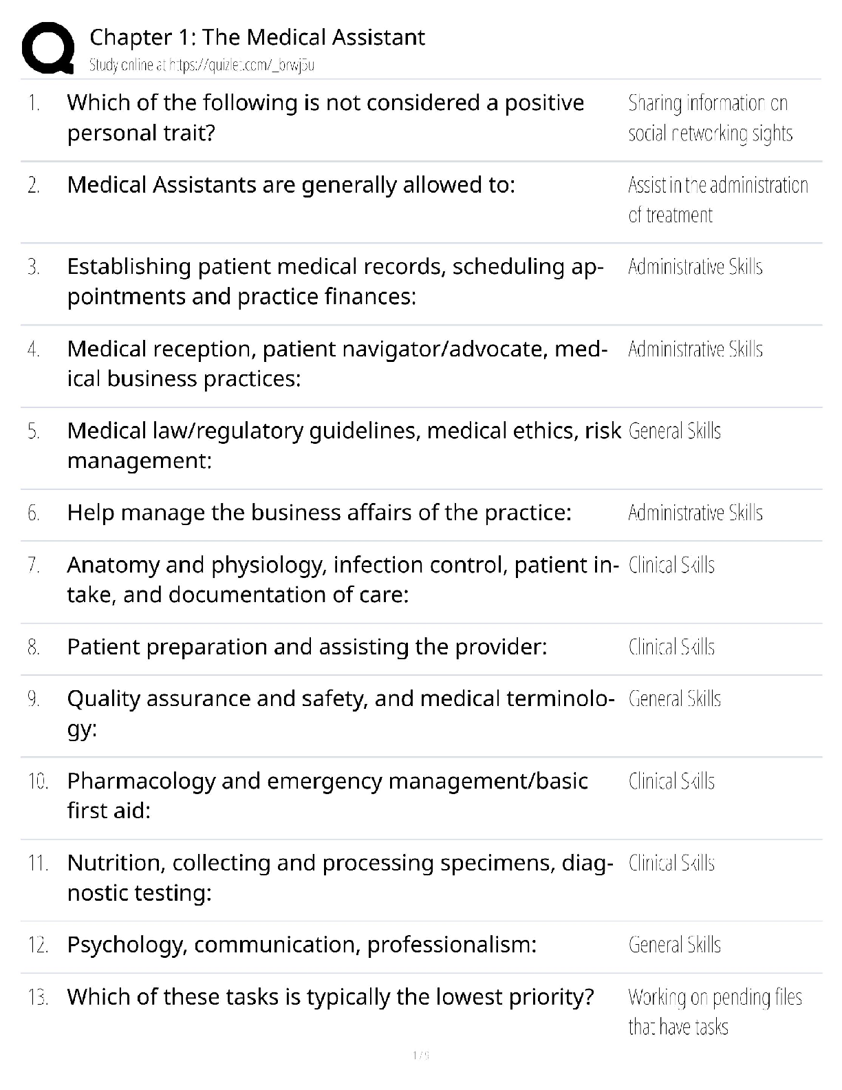Select question 8 on patient preparation
842x1090 pixels.
(x=307, y=647)
